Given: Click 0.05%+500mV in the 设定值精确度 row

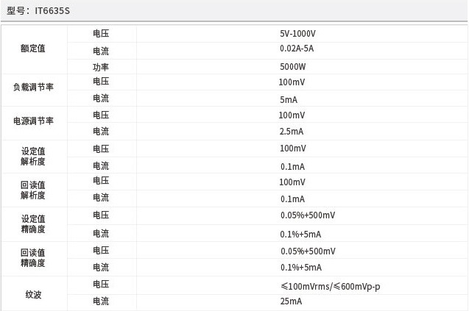Looking at the screenshot, I should click(308, 215).
